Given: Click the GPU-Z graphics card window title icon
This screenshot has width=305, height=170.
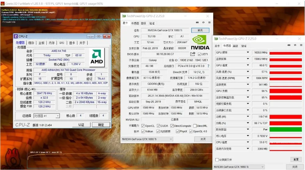Looking at the screenshot, I should (124, 16).
